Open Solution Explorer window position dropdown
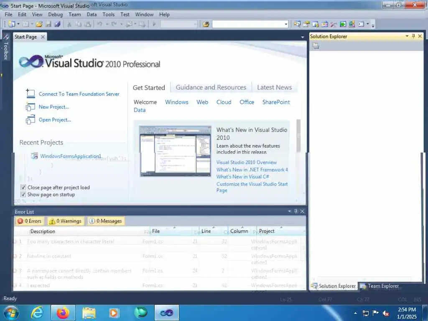 click(407, 36)
